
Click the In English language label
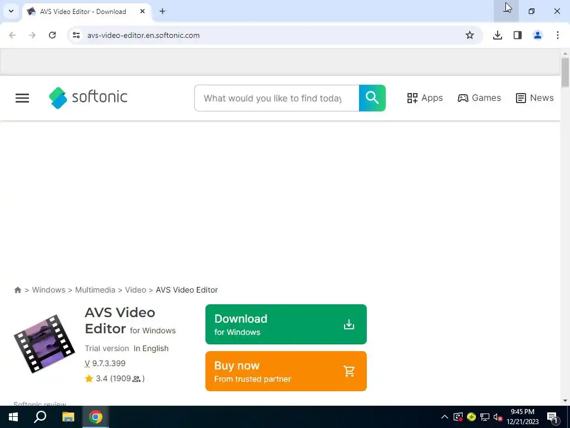(x=151, y=348)
